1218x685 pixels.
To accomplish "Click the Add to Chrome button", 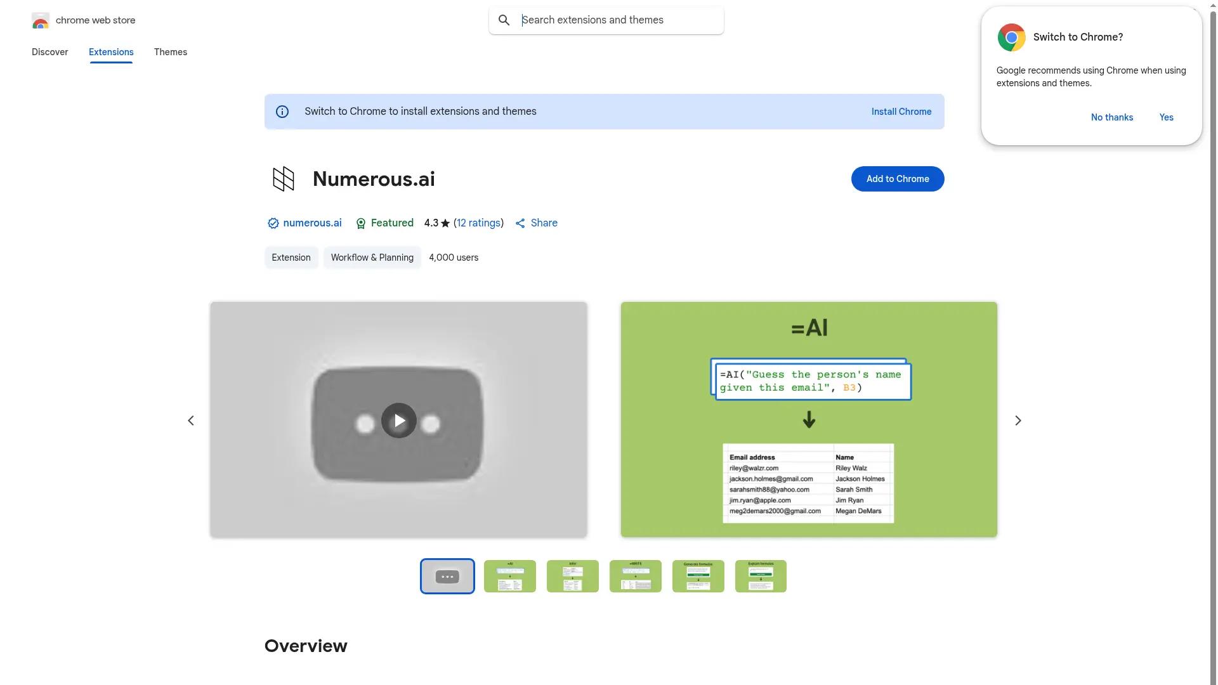I will click(897, 179).
